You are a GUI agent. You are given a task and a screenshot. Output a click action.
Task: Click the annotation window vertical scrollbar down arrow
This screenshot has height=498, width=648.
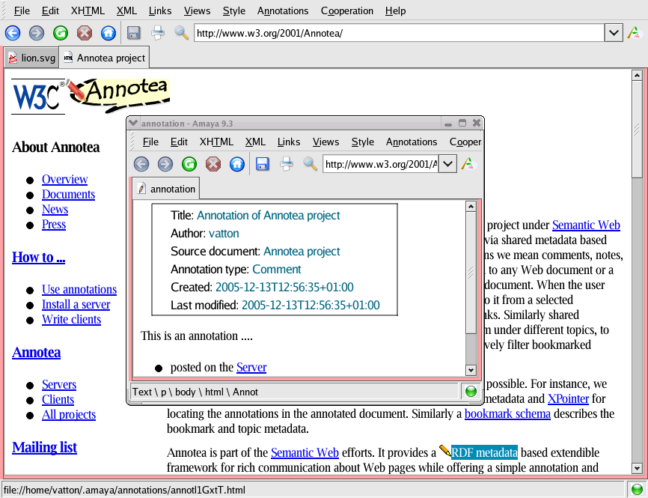pos(471,370)
